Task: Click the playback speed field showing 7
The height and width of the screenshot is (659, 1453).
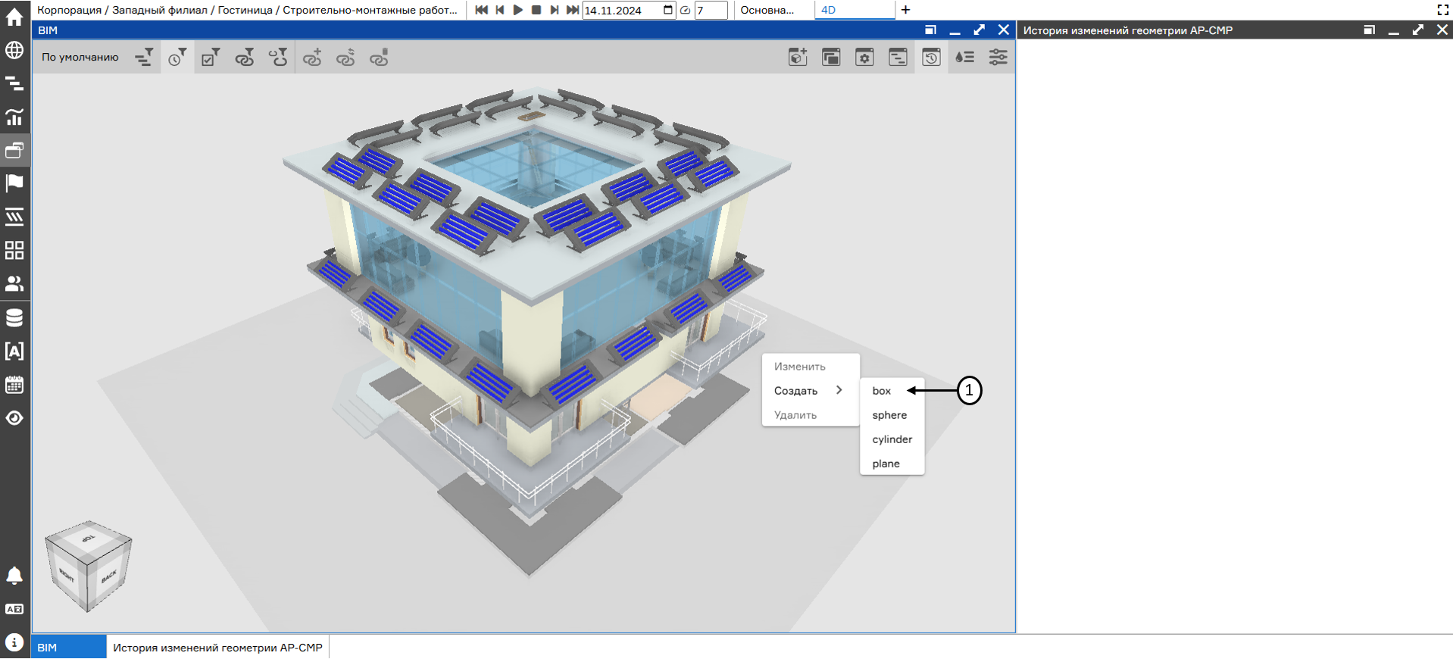Action: [x=711, y=11]
